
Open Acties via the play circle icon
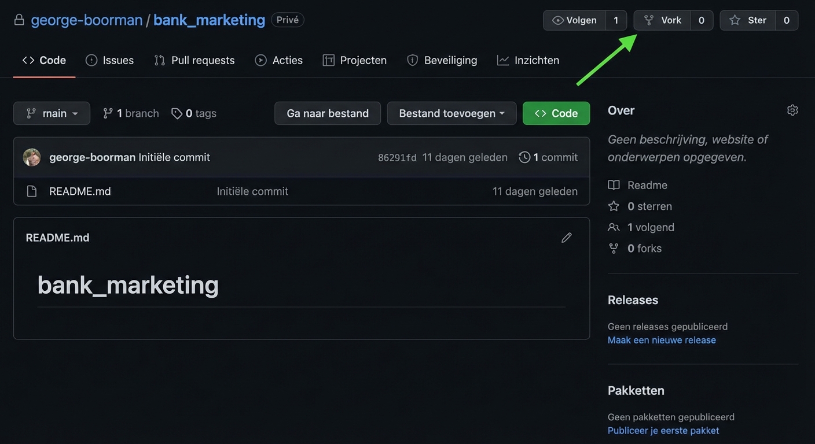pyautogui.click(x=260, y=60)
